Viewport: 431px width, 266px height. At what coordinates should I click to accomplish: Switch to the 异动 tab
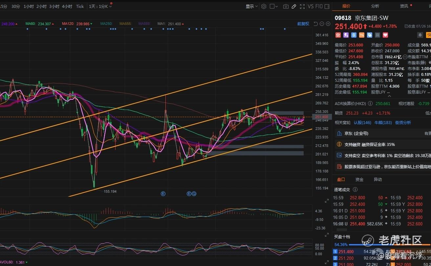pyautogui.click(x=378, y=180)
